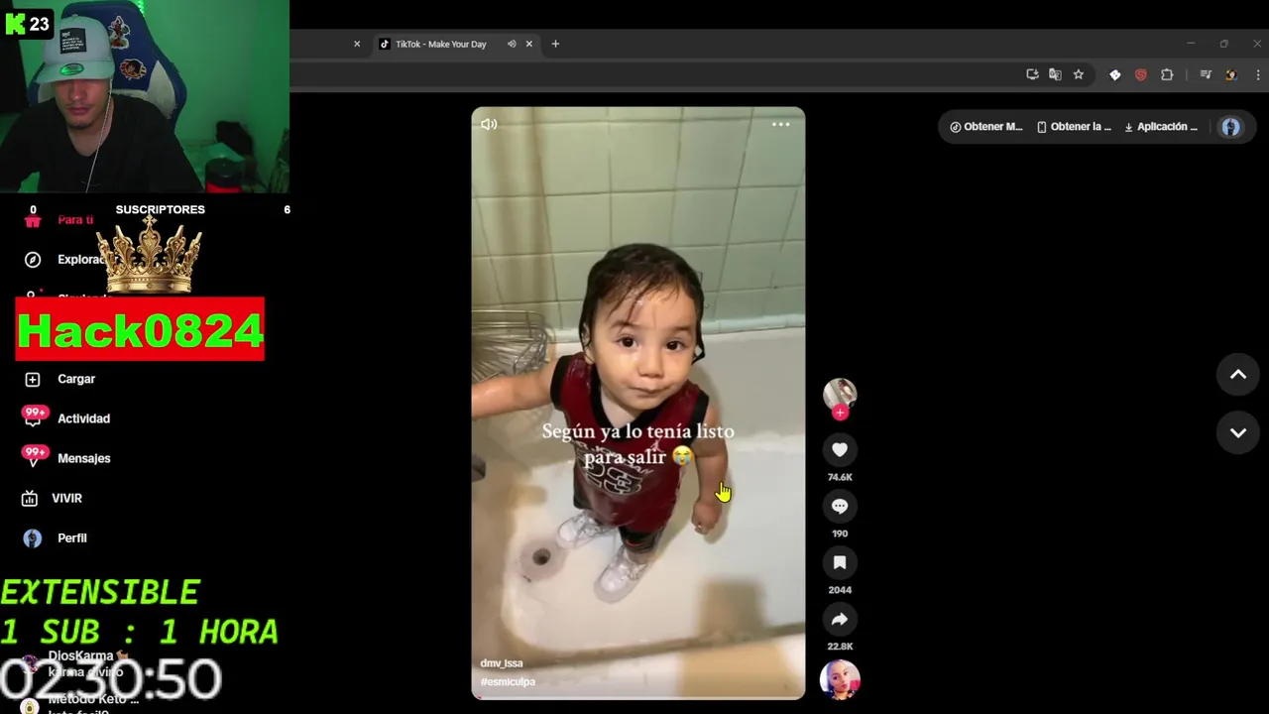Open the three-dot video options menu

pyautogui.click(x=781, y=124)
